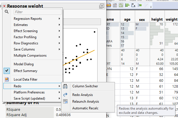Screen dimensions: 178x118
Task: Uncheck the Effect Summary option
Action: pos(7,71)
